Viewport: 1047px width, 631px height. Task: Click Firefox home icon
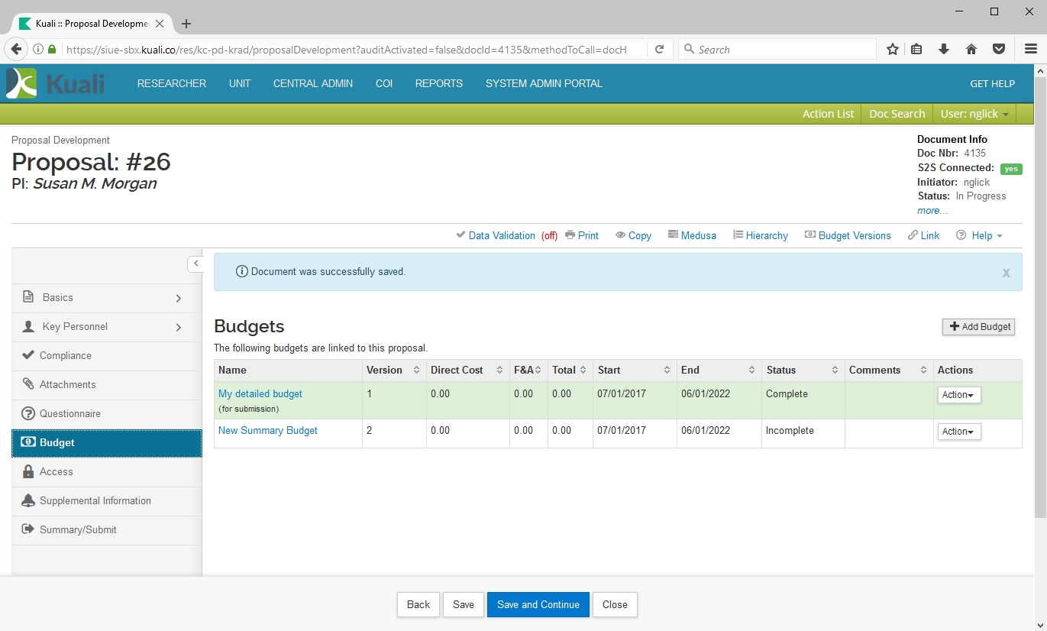click(971, 50)
